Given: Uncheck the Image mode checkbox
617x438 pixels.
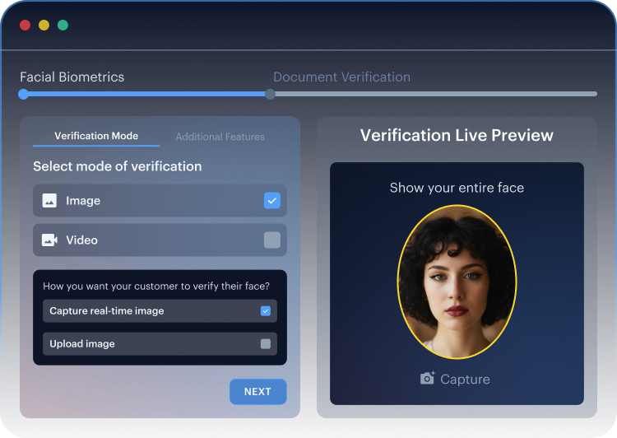Looking at the screenshot, I should (x=272, y=201).
